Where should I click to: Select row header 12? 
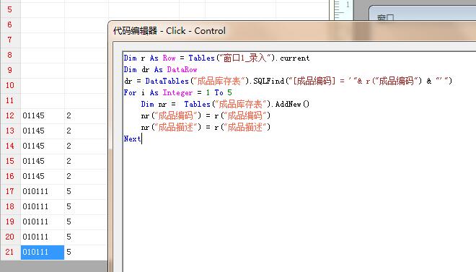[x=10, y=115]
